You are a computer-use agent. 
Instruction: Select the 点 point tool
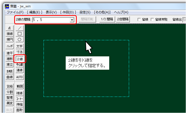(x=10, y=28)
